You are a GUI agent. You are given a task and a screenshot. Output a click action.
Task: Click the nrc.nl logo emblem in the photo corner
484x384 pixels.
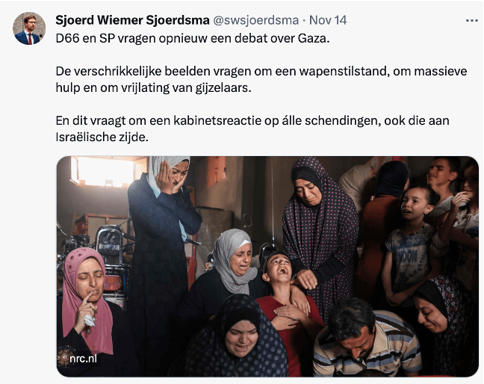[63, 357]
